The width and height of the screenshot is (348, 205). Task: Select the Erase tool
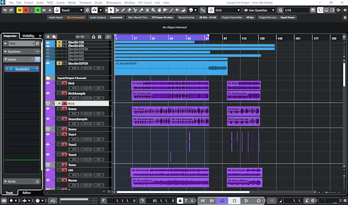click(129, 10)
